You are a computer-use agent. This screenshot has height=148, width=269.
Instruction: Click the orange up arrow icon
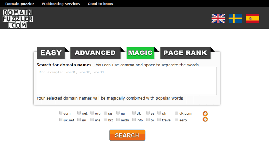[205, 114]
